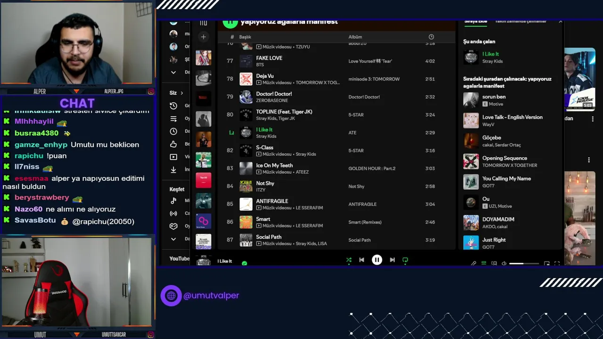
Task: Toggle shuffle in the Spotify player
Action: point(349,260)
